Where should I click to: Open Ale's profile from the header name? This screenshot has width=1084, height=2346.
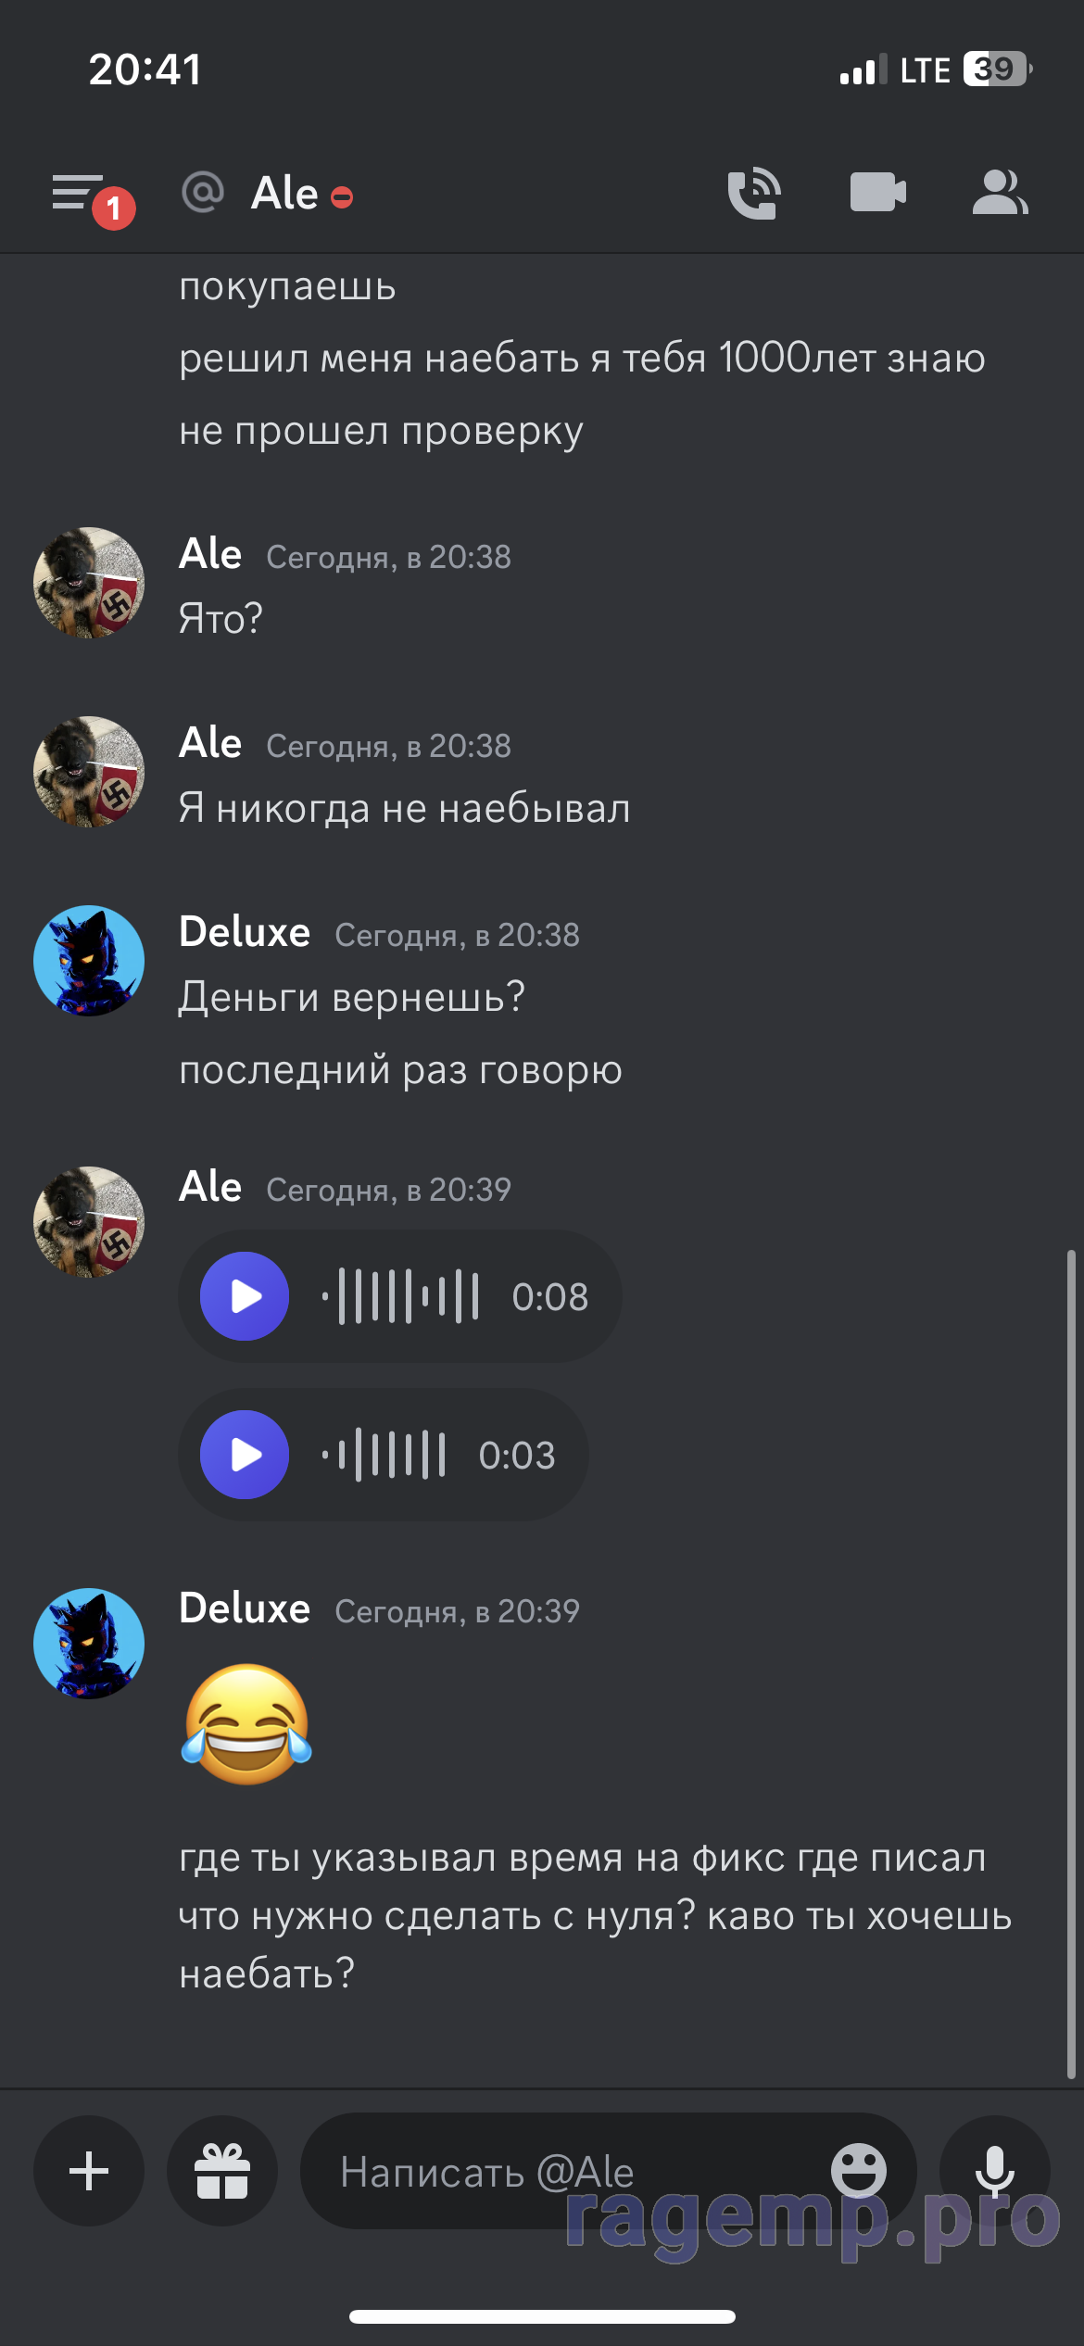pos(284,194)
